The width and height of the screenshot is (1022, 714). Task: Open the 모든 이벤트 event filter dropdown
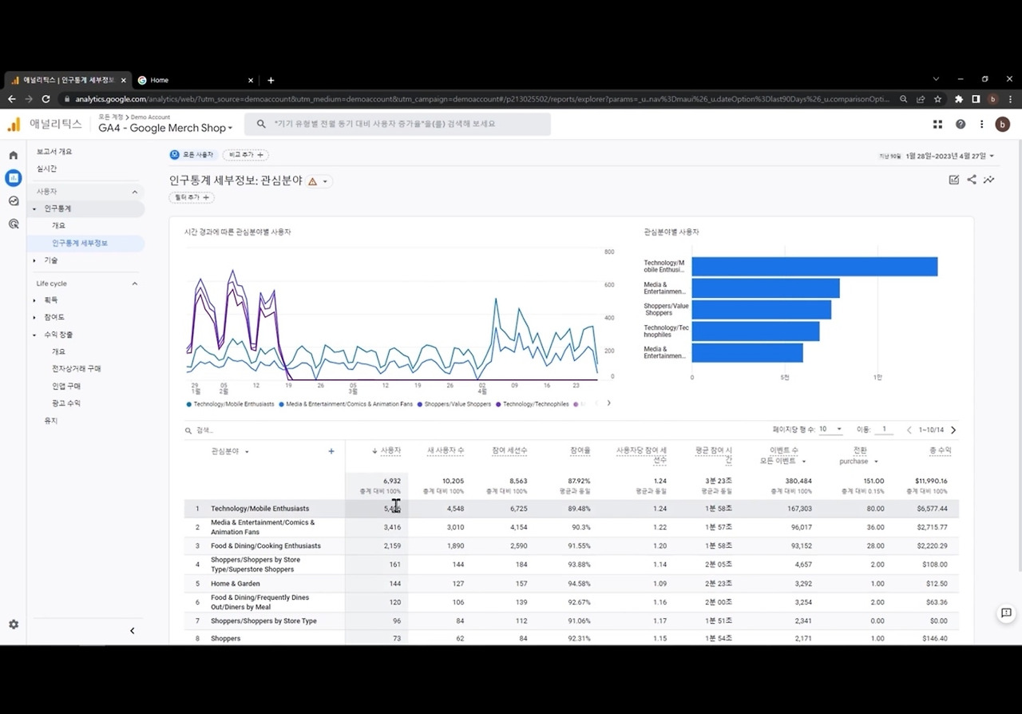pos(783,462)
